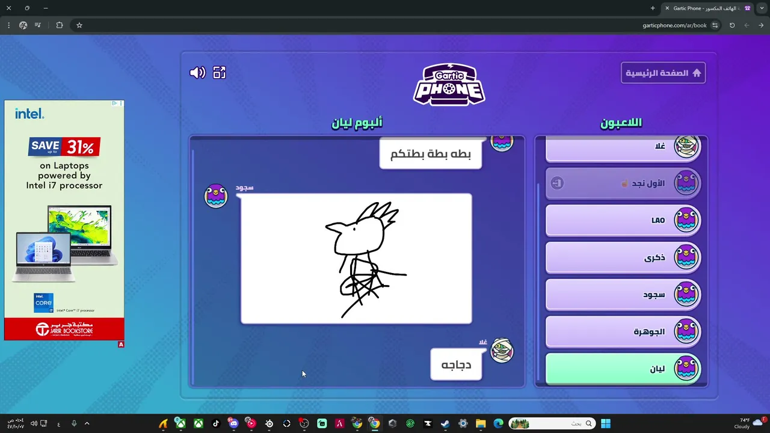Open the browser extensions puzzle icon
Screen dimensions: 770x433
59,25
